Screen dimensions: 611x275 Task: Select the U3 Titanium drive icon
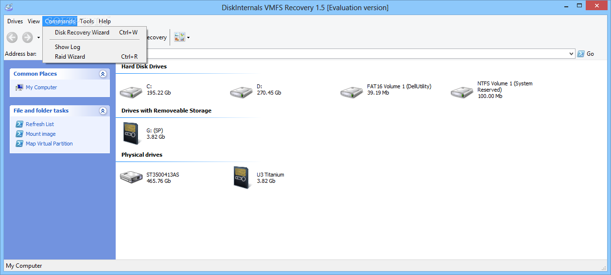point(242,177)
